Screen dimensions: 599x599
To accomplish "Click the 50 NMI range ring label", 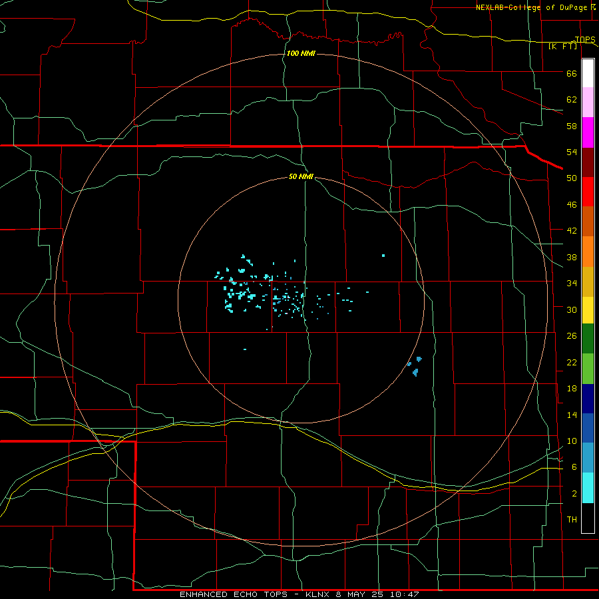I will tap(301, 176).
